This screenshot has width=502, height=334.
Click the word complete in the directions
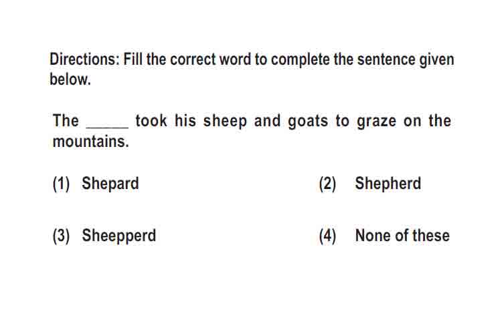[x=301, y=60]
